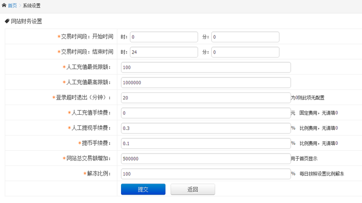Open the 首页 breadcrumb link
This screenshot has width=362, height=203.
12,5
